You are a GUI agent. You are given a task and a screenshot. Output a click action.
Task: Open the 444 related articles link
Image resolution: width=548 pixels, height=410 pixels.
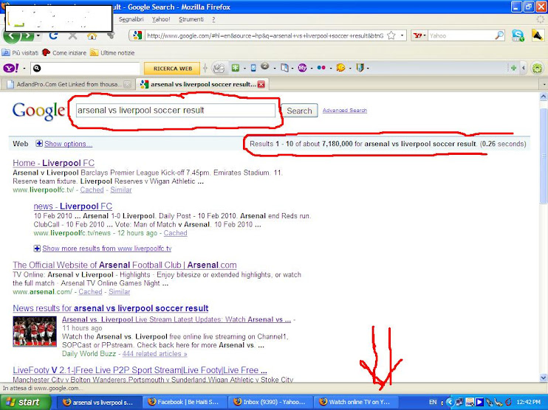pos(154,354)
